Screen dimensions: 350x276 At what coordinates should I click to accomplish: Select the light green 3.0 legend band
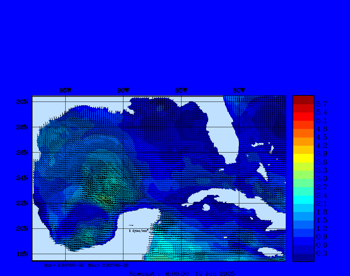(x=303, y=175)
